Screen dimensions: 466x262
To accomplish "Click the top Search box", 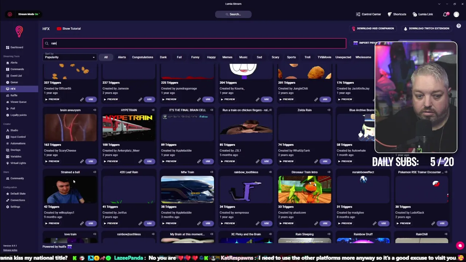I will tap(233, 14).
